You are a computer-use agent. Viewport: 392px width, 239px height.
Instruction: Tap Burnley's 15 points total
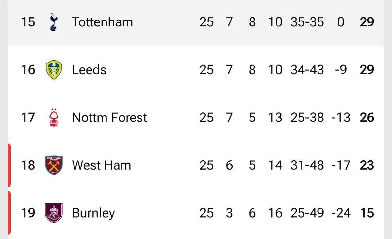tap(367, 213)
